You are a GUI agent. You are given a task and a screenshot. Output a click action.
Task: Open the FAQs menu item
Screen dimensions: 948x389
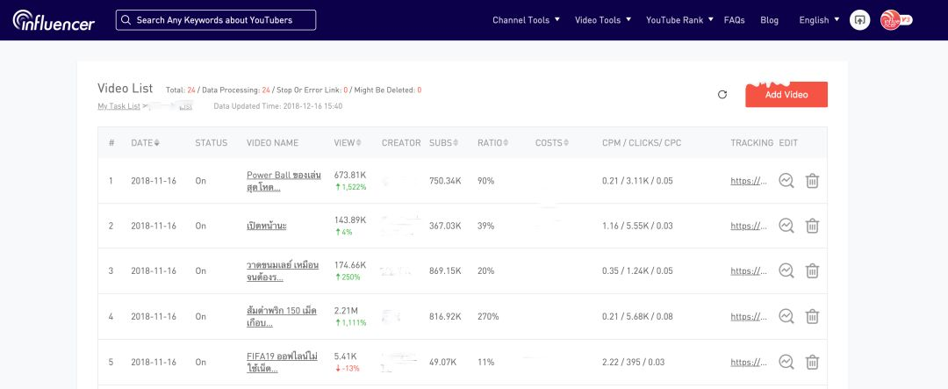[x=734, y=20]
